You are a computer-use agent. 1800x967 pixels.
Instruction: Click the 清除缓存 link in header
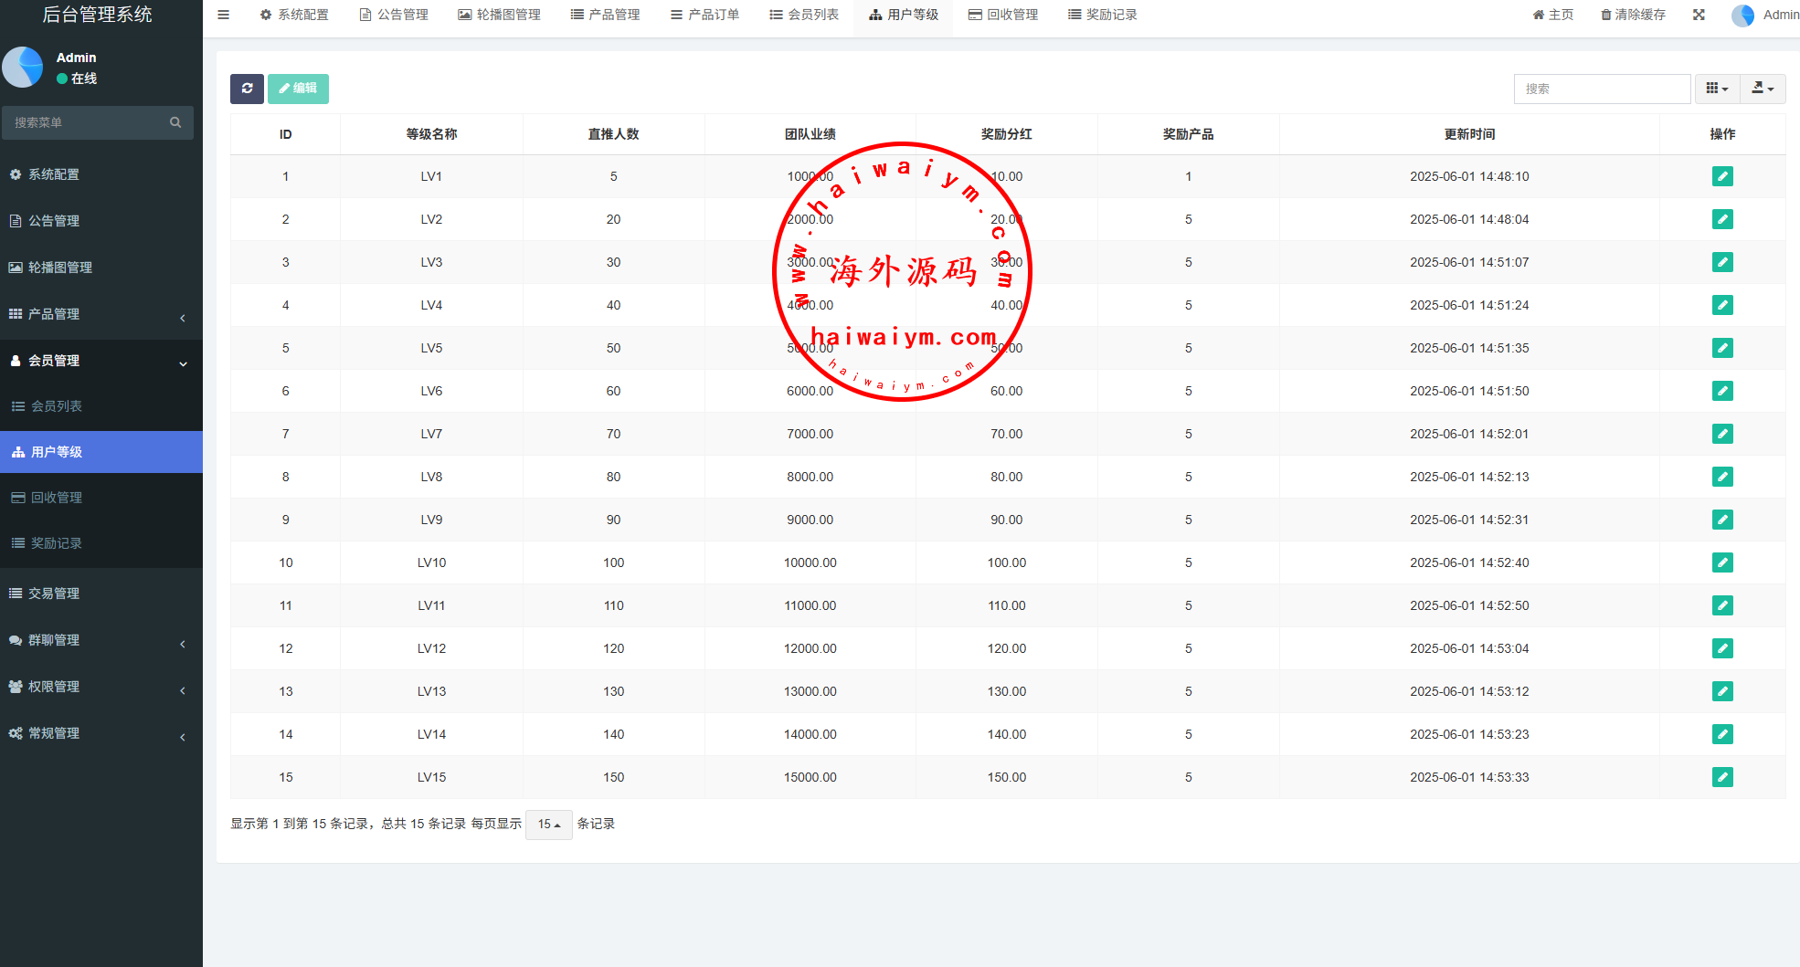tap(1633, 15)
